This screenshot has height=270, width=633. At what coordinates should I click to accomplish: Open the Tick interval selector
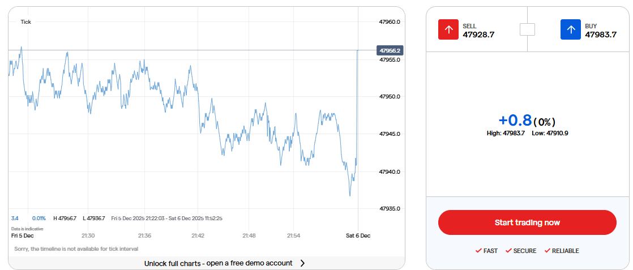coord(26,22)
